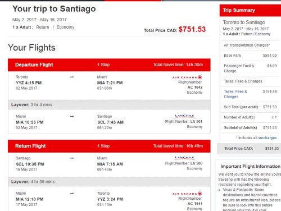
Task: Click the Layover 3 hr 4 mins row
Action: [109, 104]
